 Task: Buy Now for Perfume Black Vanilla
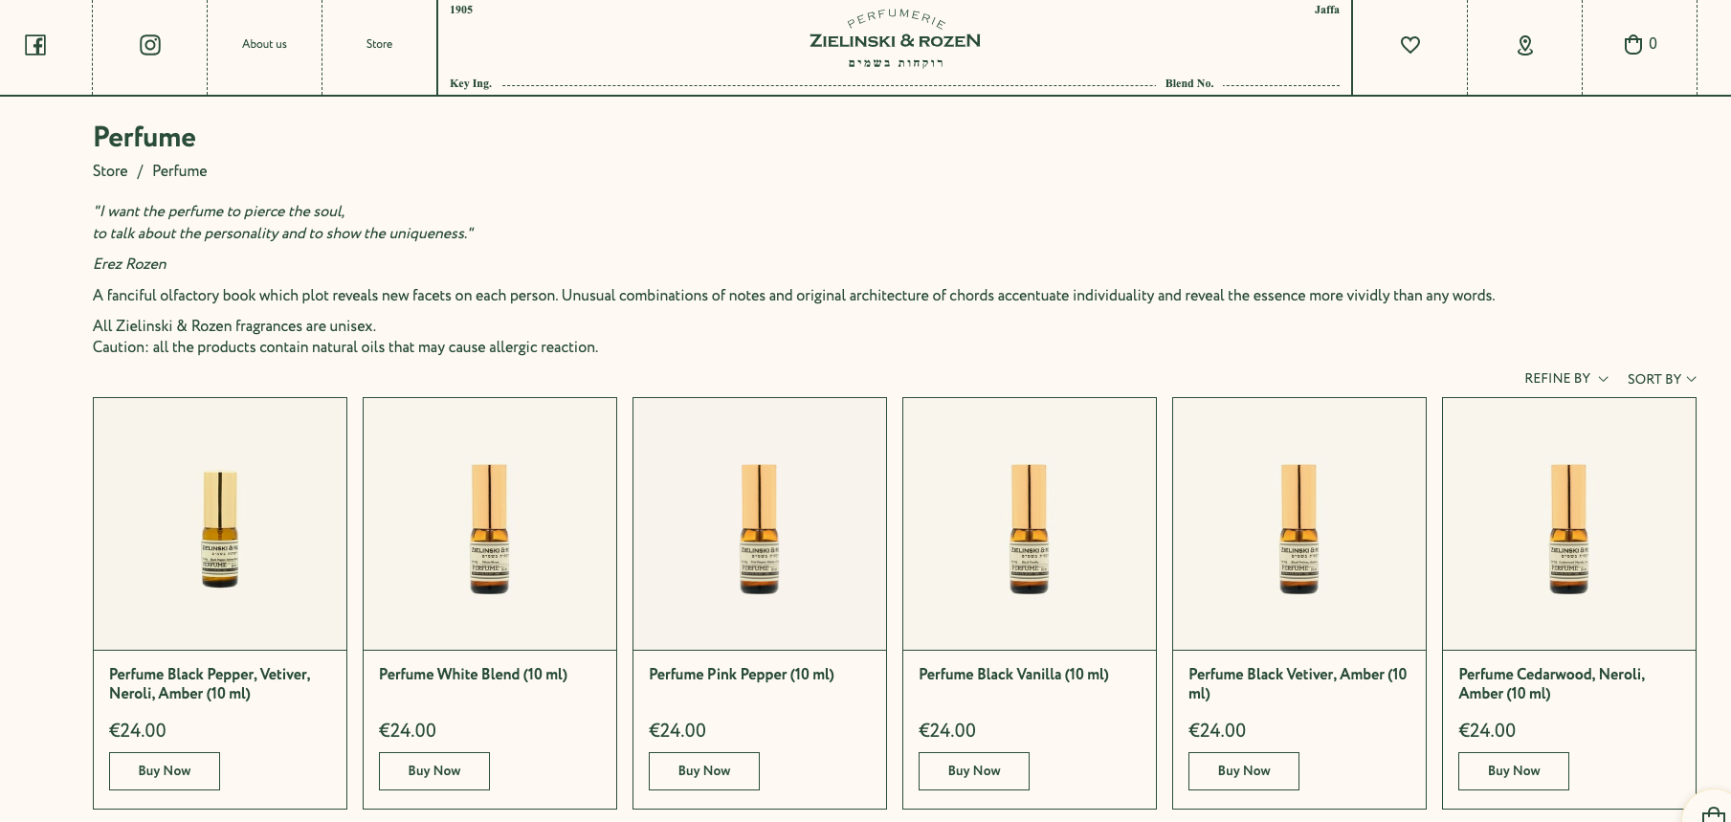(973, 770)
